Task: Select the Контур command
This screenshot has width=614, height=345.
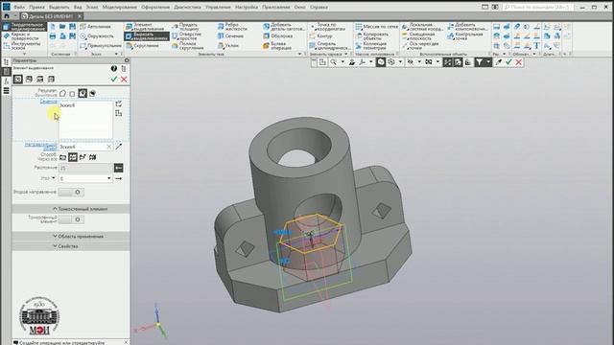Action: (x=321, y=36)
